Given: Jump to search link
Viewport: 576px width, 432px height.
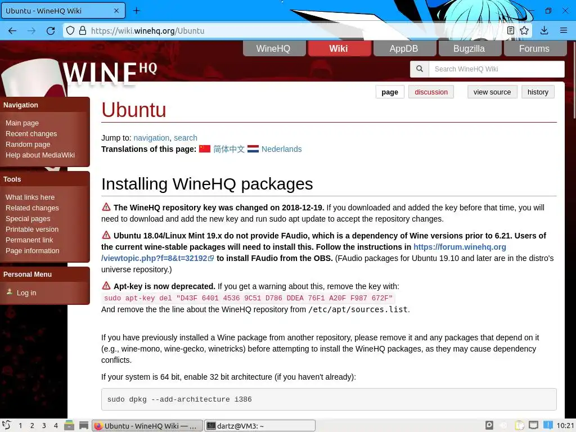Looking at the screenshot, I should coord(186,138).
